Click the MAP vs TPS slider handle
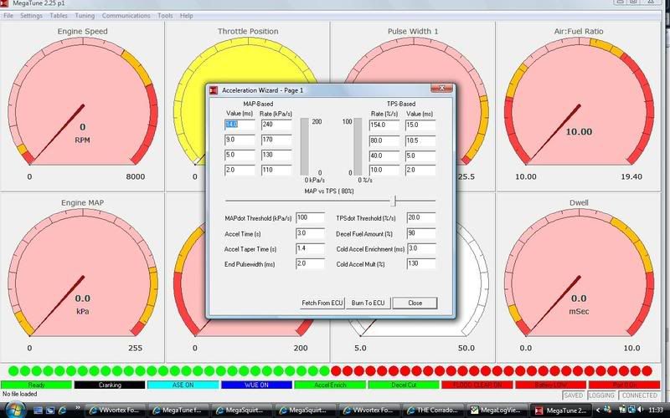 pyautogui.click(x=394, y=201)
